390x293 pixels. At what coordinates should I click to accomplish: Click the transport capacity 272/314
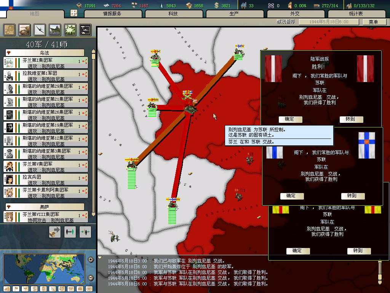tap(330, 5)
